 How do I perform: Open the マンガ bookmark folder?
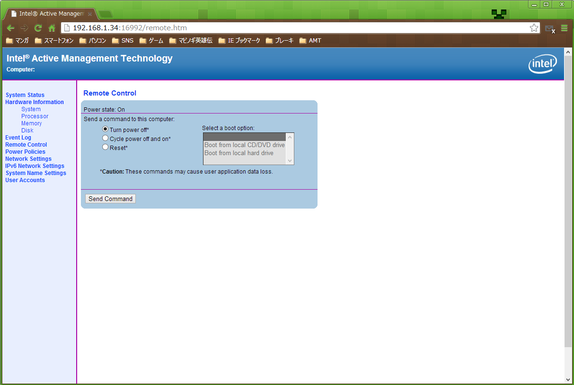click(x=17, y=41)
